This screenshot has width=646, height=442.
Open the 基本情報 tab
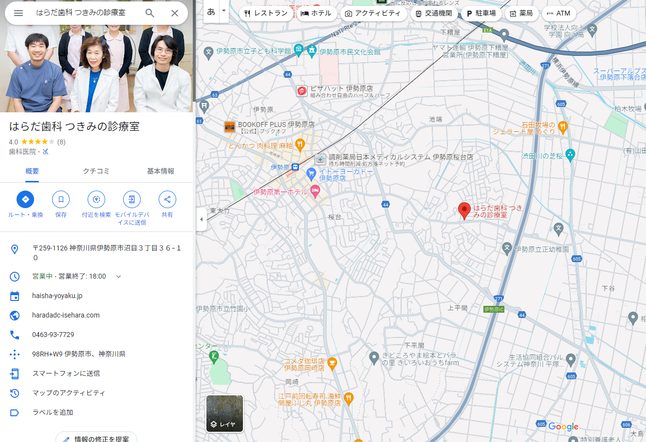pyautogui.click(x=161, y=171)
